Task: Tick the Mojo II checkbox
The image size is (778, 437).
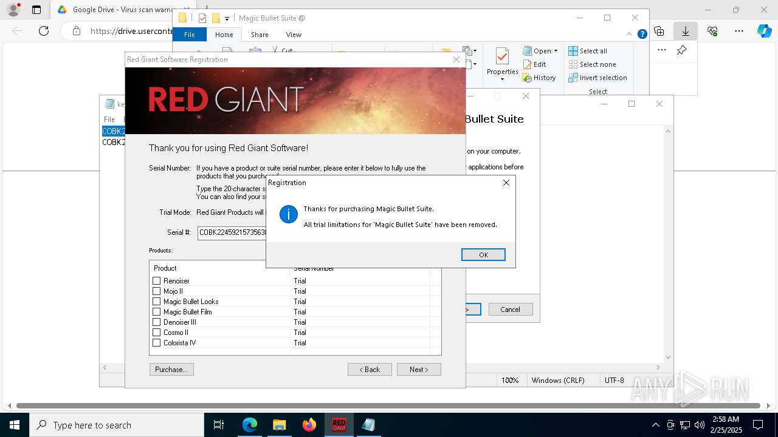Action: tap(157, 291)
